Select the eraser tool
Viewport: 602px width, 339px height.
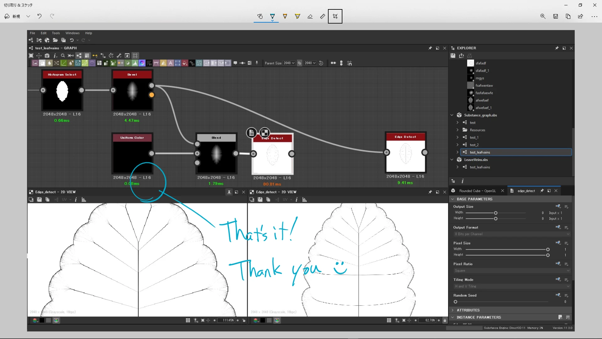click(310, 16)
